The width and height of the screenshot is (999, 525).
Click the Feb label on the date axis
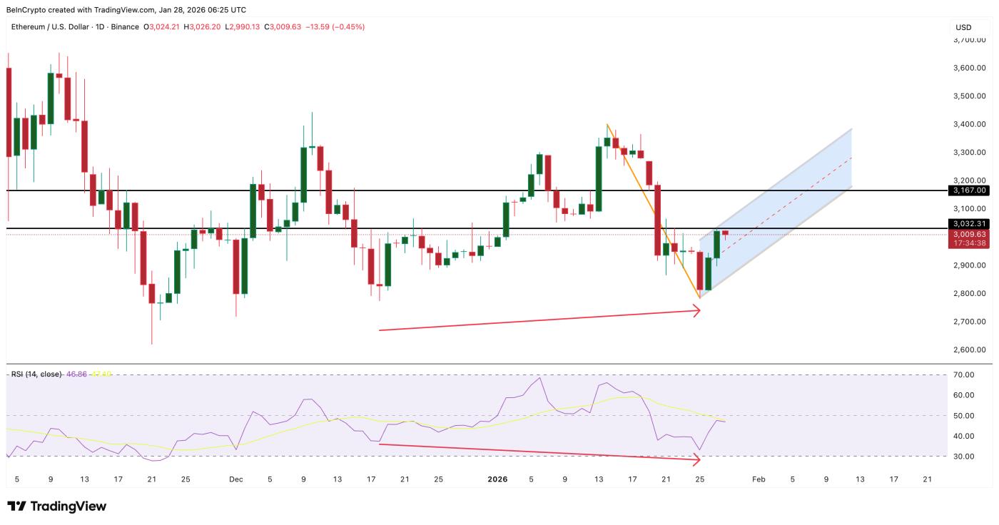[758, 479]
